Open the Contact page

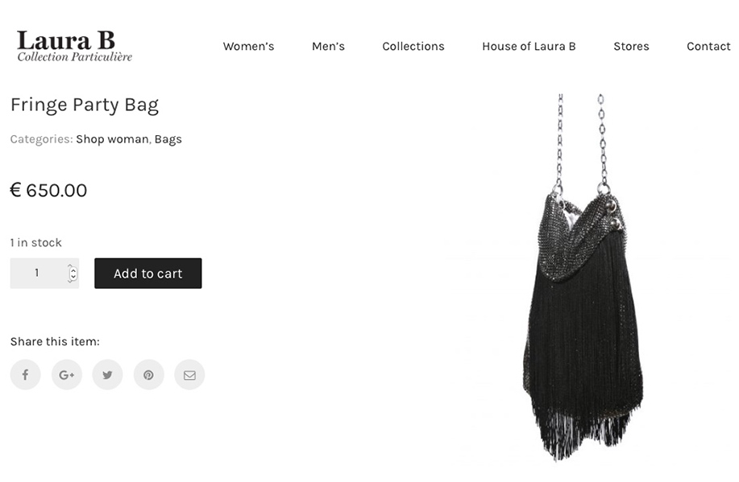(708, 46)
